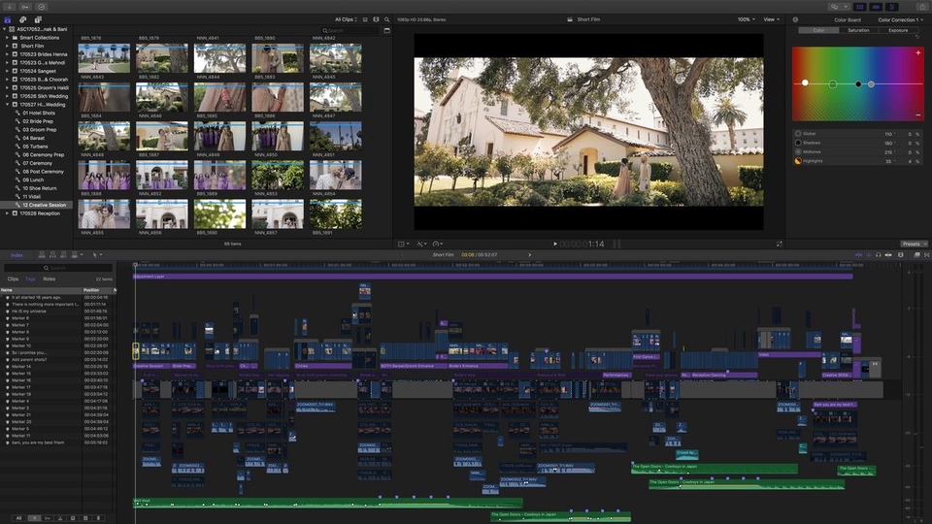This screenshot has height=524, width=932.
Task: Switch to the Saturation tab
Action: click(x=858, y=30)
